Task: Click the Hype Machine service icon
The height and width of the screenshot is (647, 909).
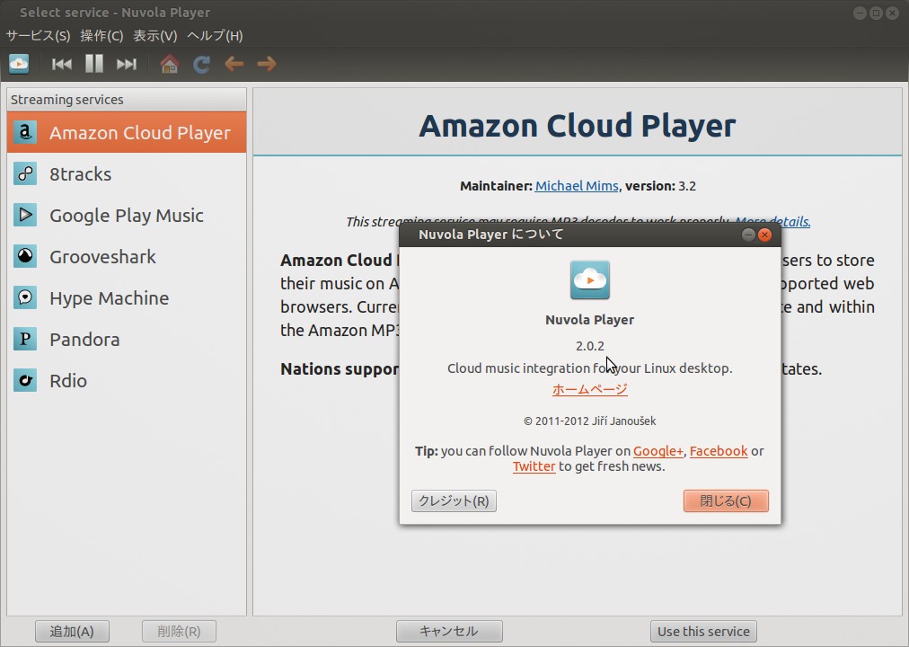Action: [x=25, y=298]
